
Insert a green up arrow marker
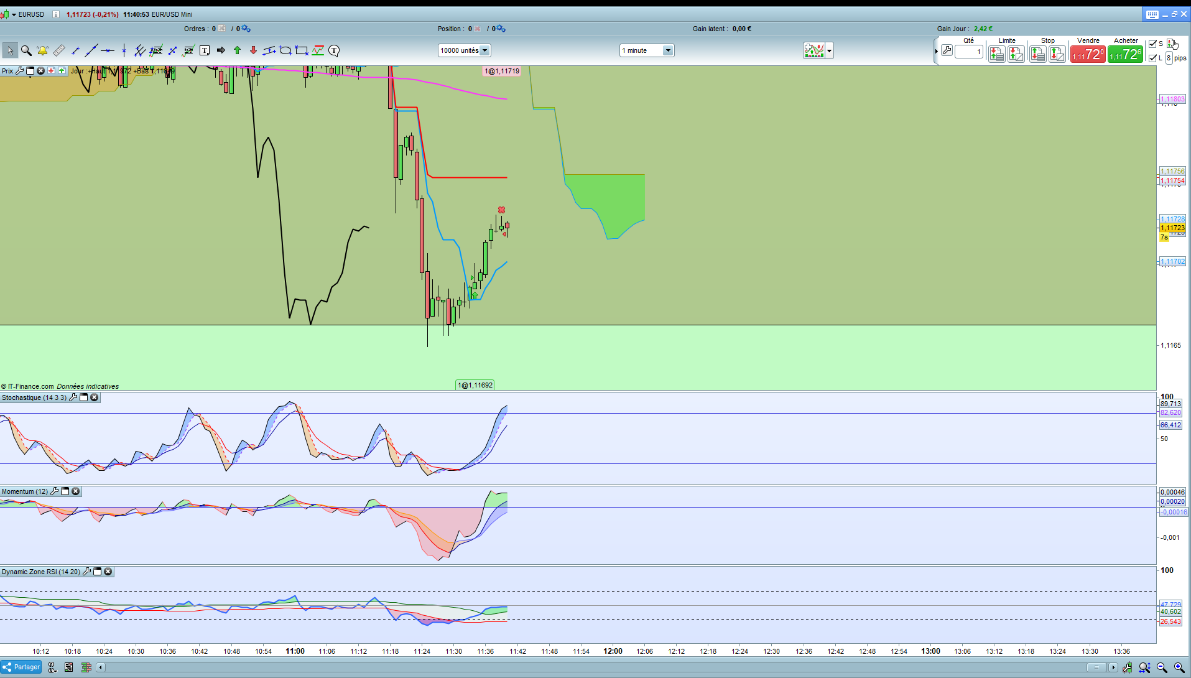tap(237, 50)
